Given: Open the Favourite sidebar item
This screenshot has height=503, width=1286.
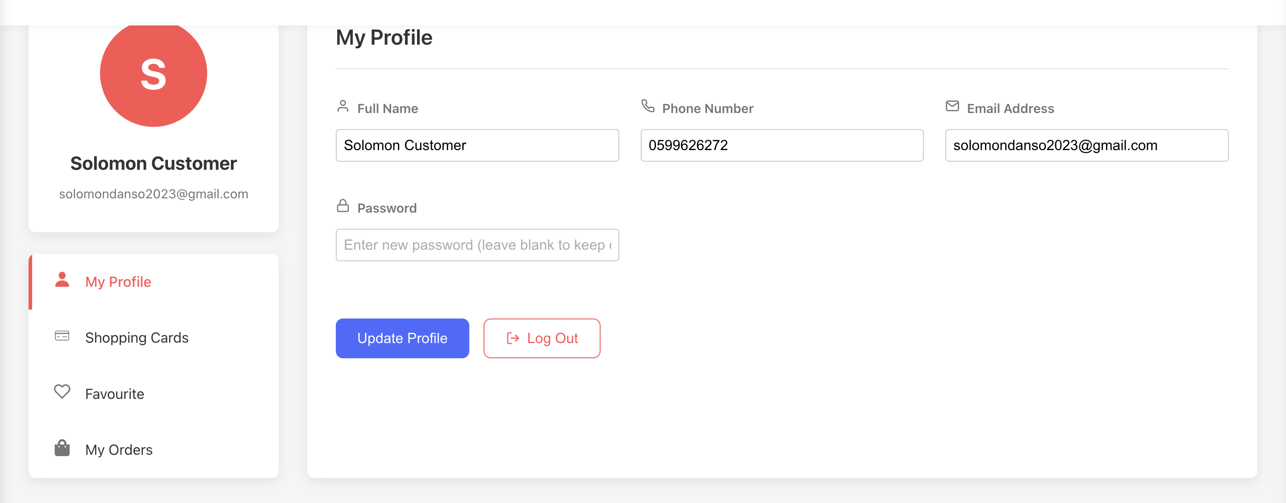Looking at the screenshot, I should click(x=115, y=394).
